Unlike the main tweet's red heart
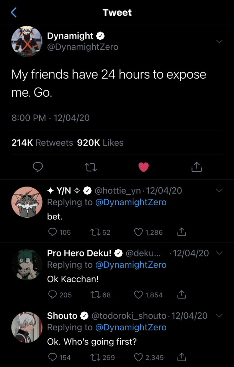This screenshot has height=367, width=234. click(x=144, y=167)
